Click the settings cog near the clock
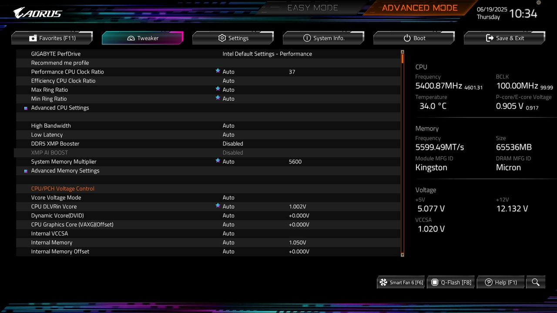Screen dimensions: 557x313 coord(539,3)
